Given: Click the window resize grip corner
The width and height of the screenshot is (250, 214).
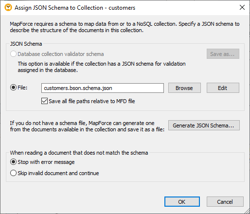Looking at the screenshot, I should pos(247,211).
